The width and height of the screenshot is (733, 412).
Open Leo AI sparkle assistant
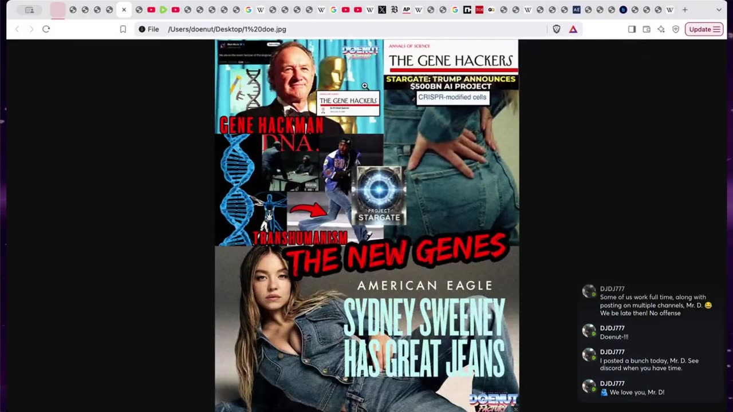click(x=661, y=29)
